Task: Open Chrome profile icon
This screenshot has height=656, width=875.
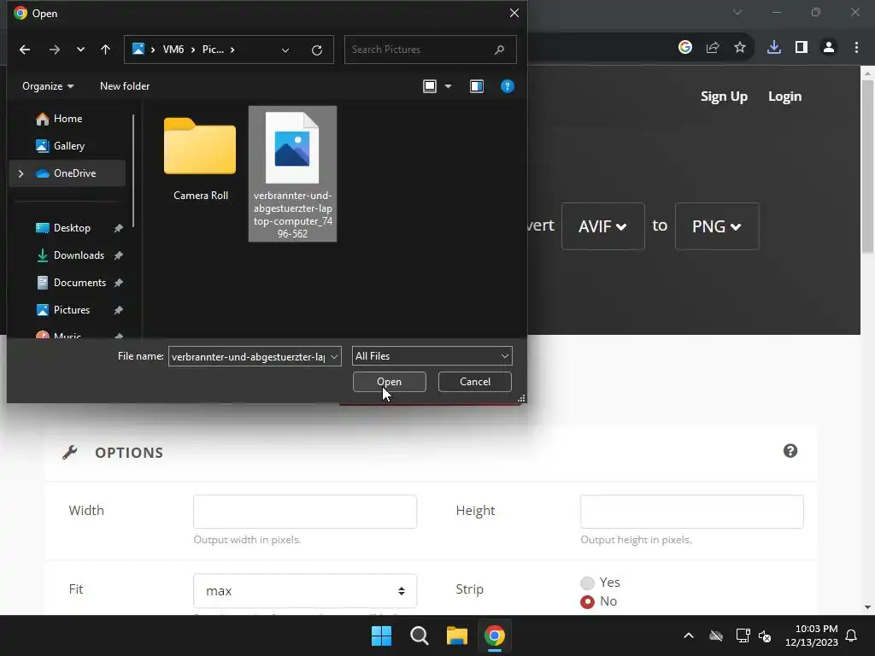Action: [829, 48]
